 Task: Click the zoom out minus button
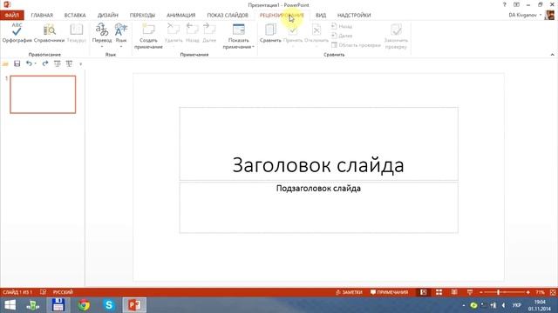pyautogui.click(x=480, y=292)
